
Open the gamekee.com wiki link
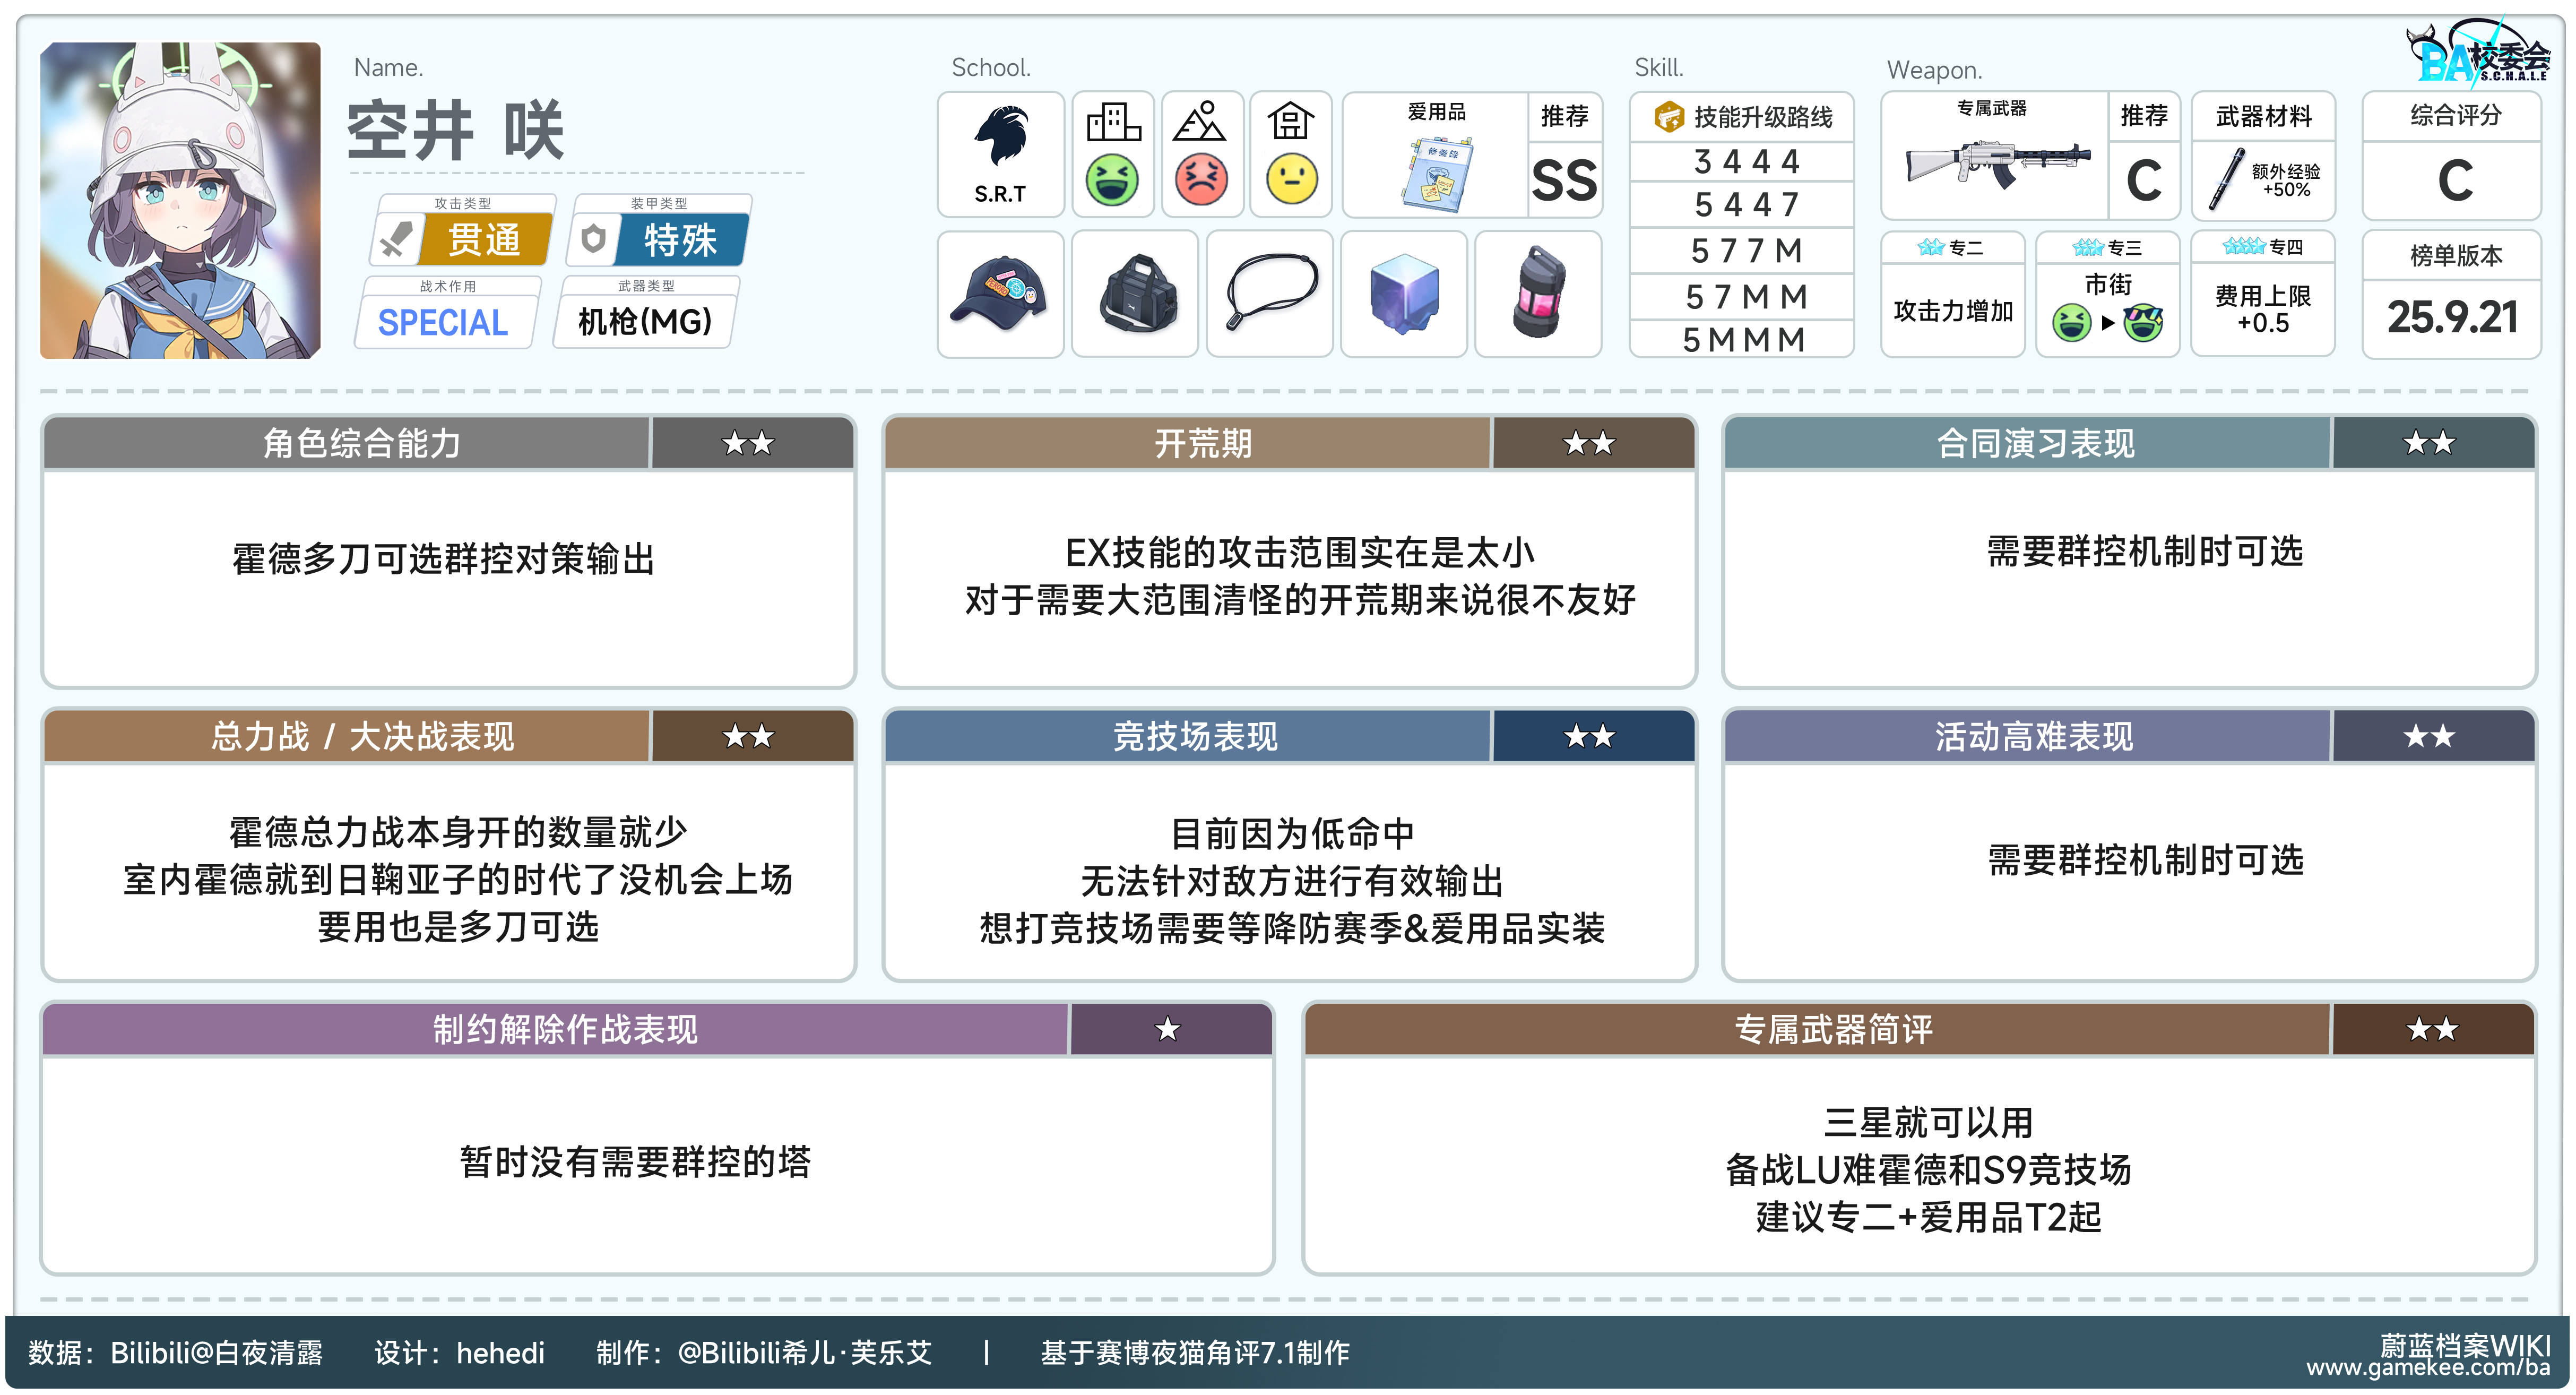click(2428, 1367)
